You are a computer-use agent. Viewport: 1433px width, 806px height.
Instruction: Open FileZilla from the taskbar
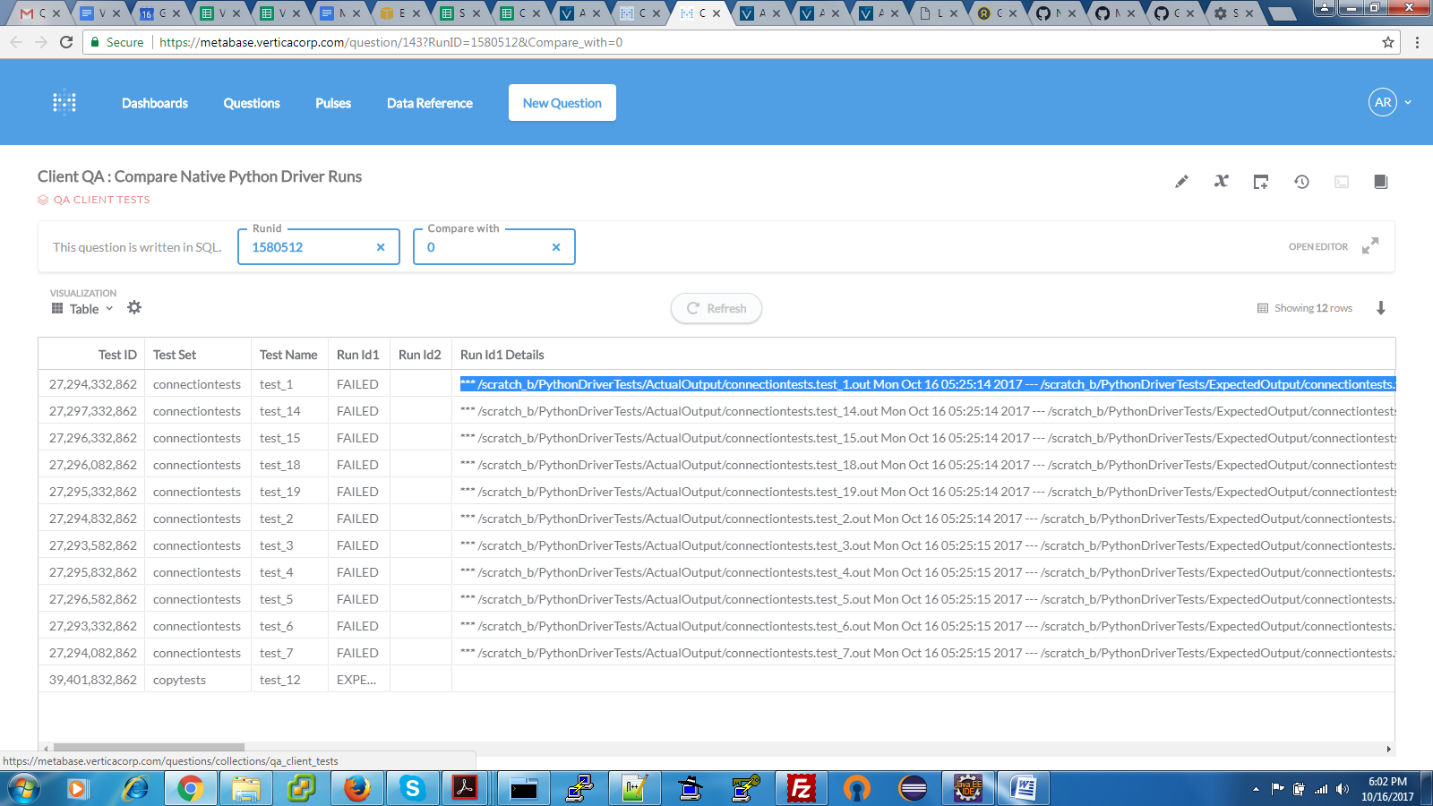tap(800, 788)
